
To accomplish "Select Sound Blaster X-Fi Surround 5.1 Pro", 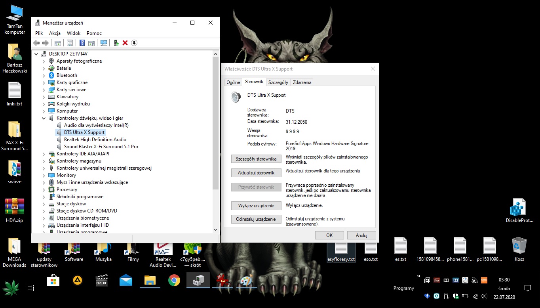I will pyautogui.click(x=101, y=147).
